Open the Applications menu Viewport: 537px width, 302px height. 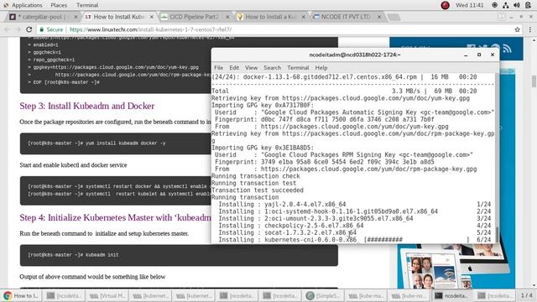(x=27, y=5)
